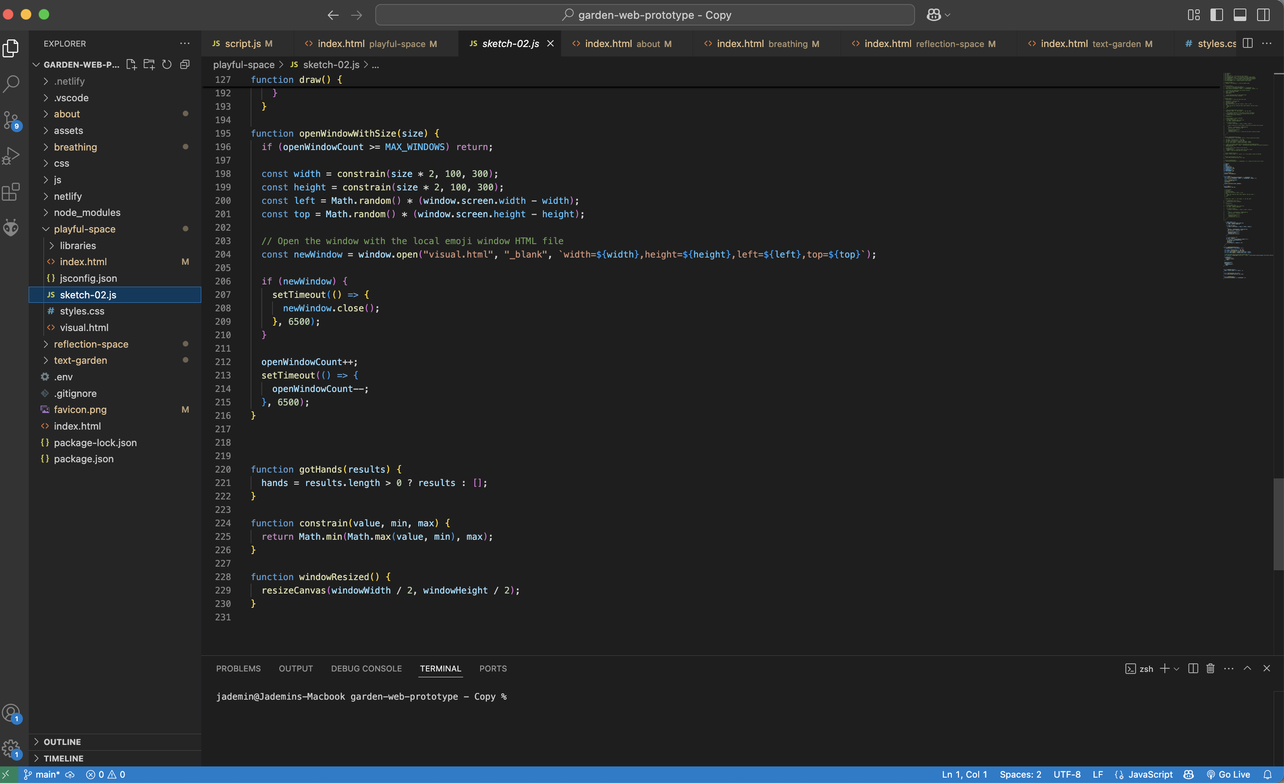
Task: Click New File icon in Explorer header
Action: point(131,65)
